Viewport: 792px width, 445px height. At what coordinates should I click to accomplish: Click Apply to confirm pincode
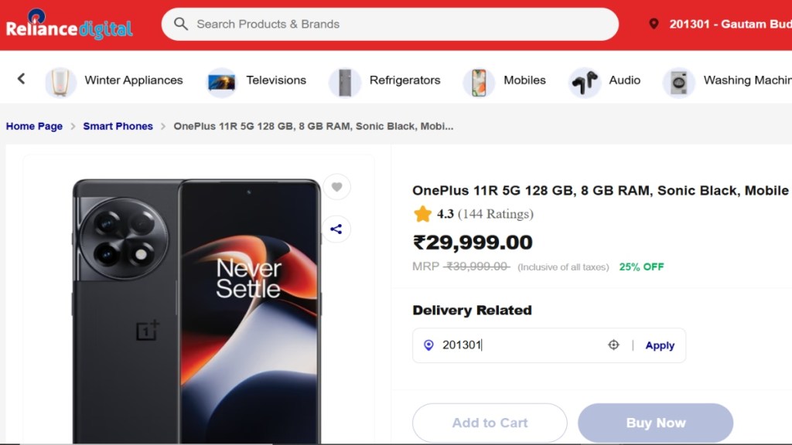(660, 345)
